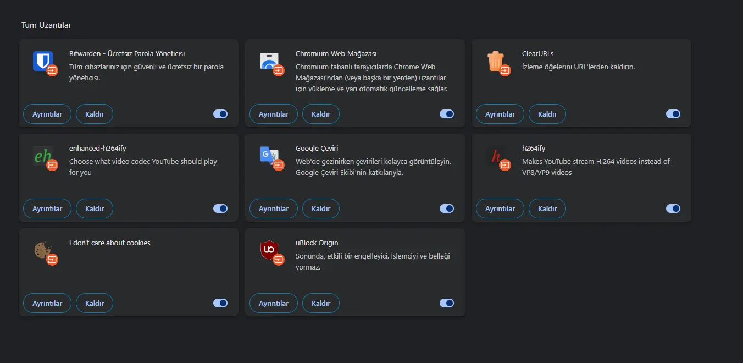Screen dimensions: 743x363
Task: View ClearURLs details via Ayrıntılar
Action: click(500, 114)
